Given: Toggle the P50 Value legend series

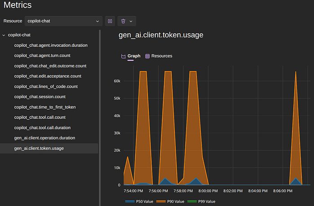Looking at the screenshot, I should pyautogui.click(x=139, y=202).
